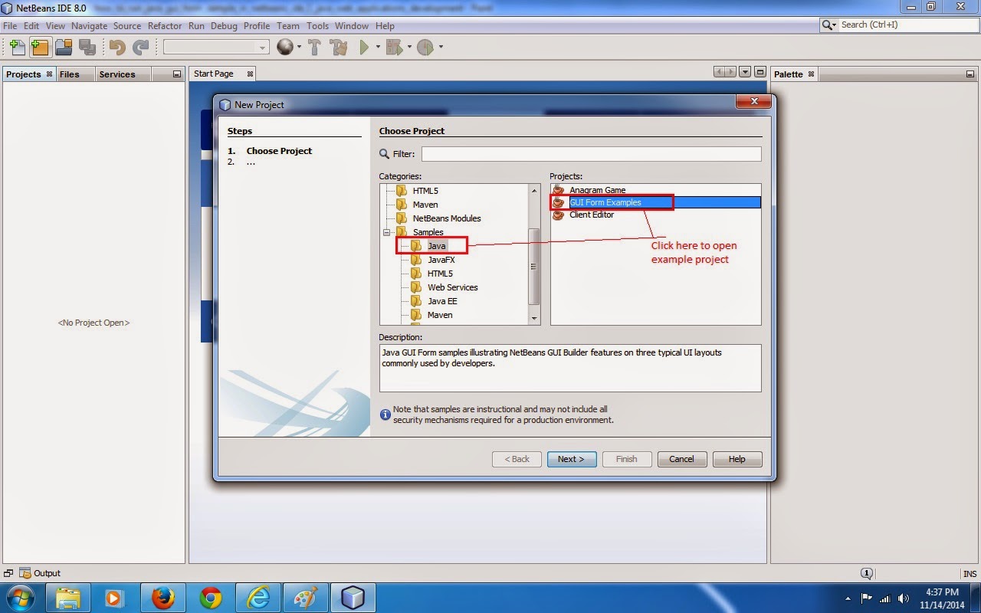Collapse the Samples tree node
The height and width of the screenshot is (613, 981).
[387, 231]
